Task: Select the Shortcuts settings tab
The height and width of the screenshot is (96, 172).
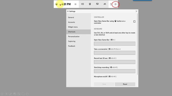Action: click(78, 32)
